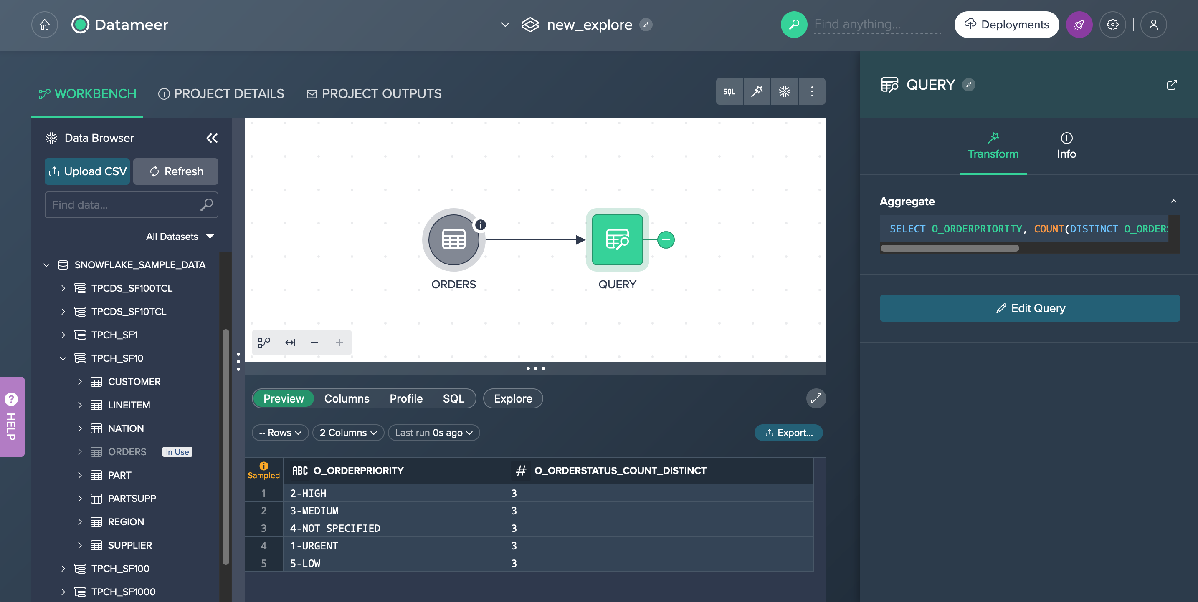
Task: Click the Find data input field
Action: [131, 205]
